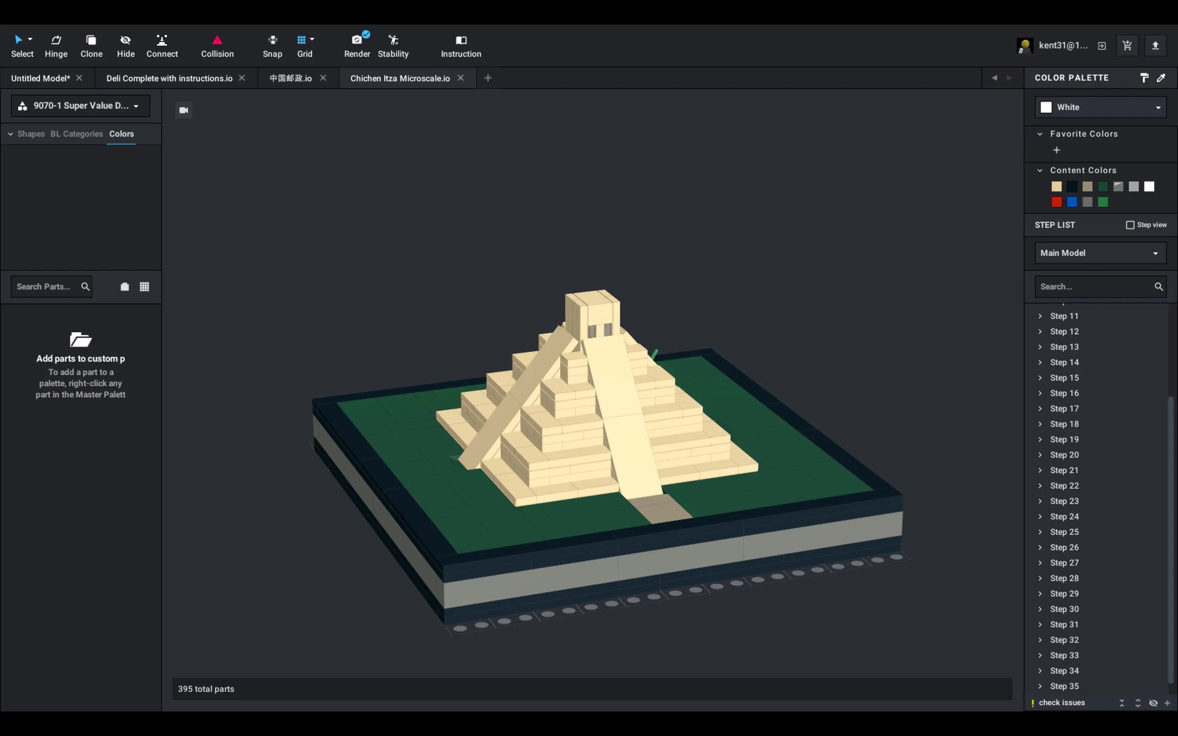Expand Step 35
This screenshot has height=736, width=1178.
1040,686
